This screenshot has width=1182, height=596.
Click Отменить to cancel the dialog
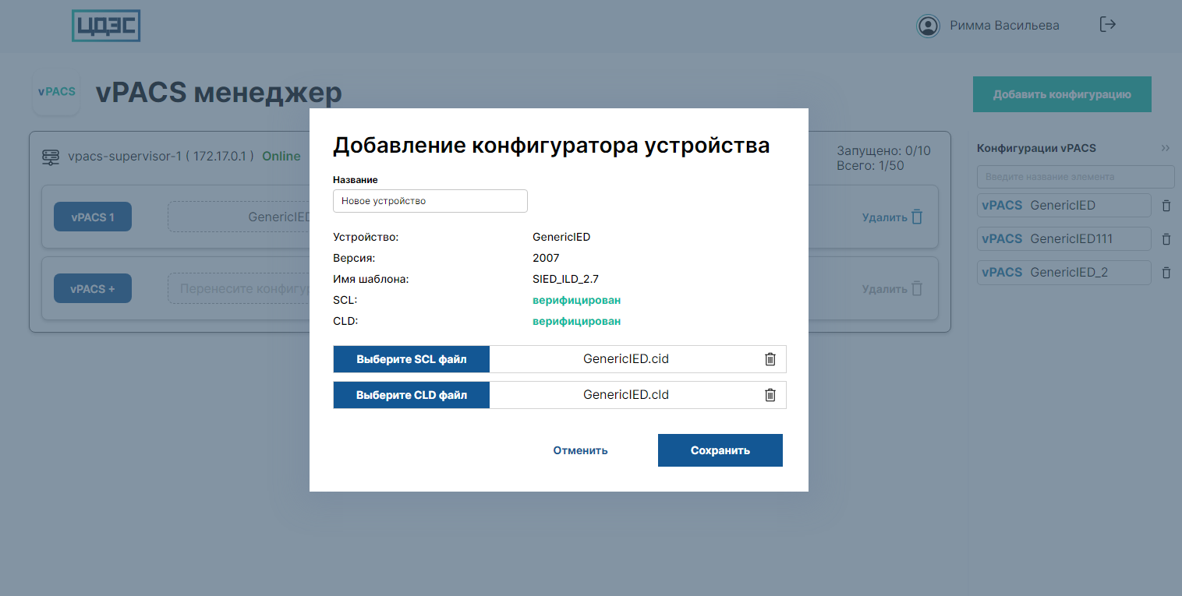tap(580, 450)
